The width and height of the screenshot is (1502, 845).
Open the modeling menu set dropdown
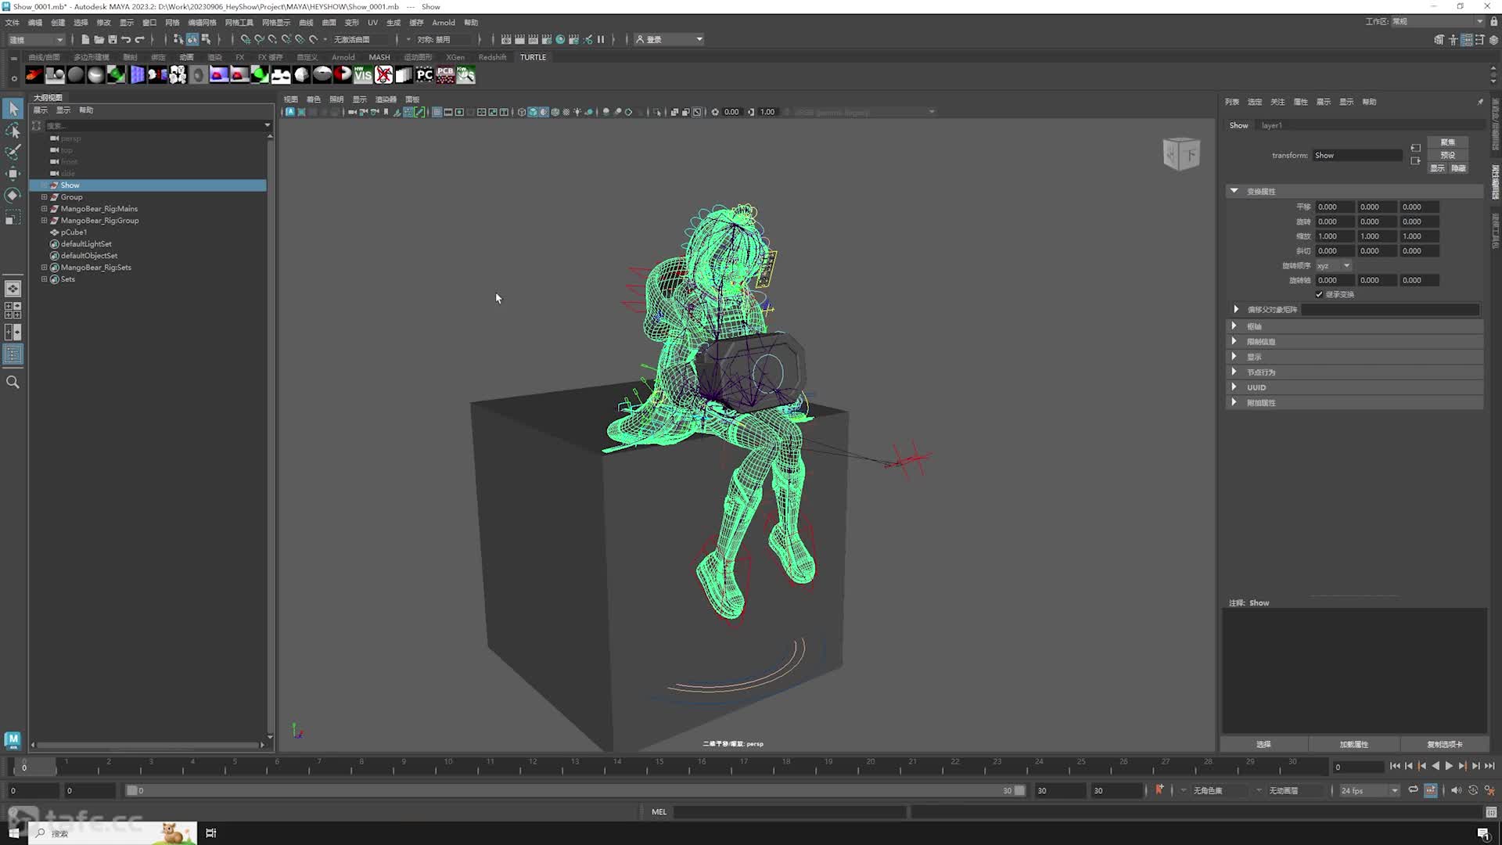click(36, 39)
